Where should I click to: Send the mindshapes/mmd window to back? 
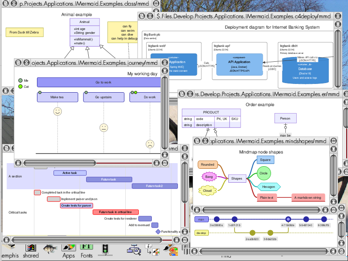[197, 141]
